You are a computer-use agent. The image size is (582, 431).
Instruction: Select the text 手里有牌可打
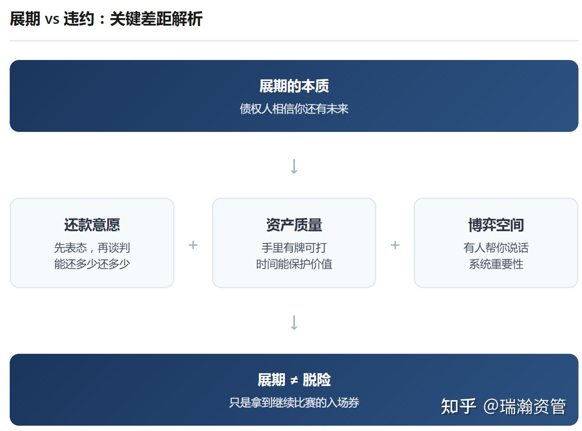(x=294, y=247)
